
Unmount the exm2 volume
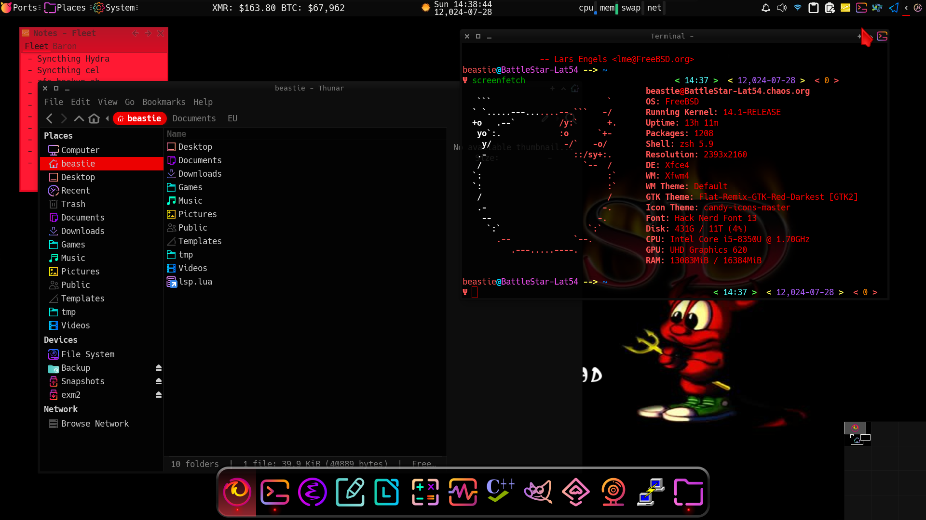158,395
